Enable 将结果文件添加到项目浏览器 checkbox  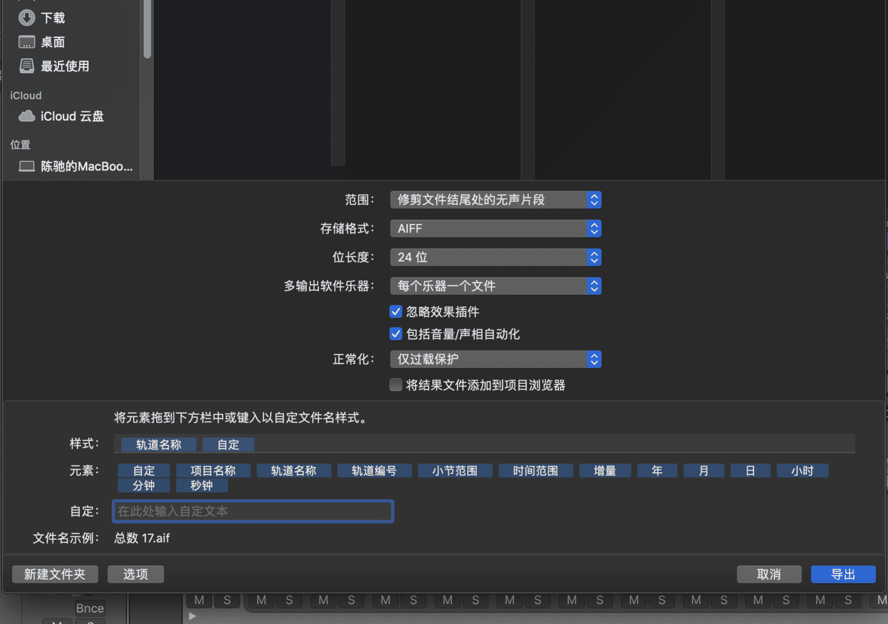click(396, 385)
